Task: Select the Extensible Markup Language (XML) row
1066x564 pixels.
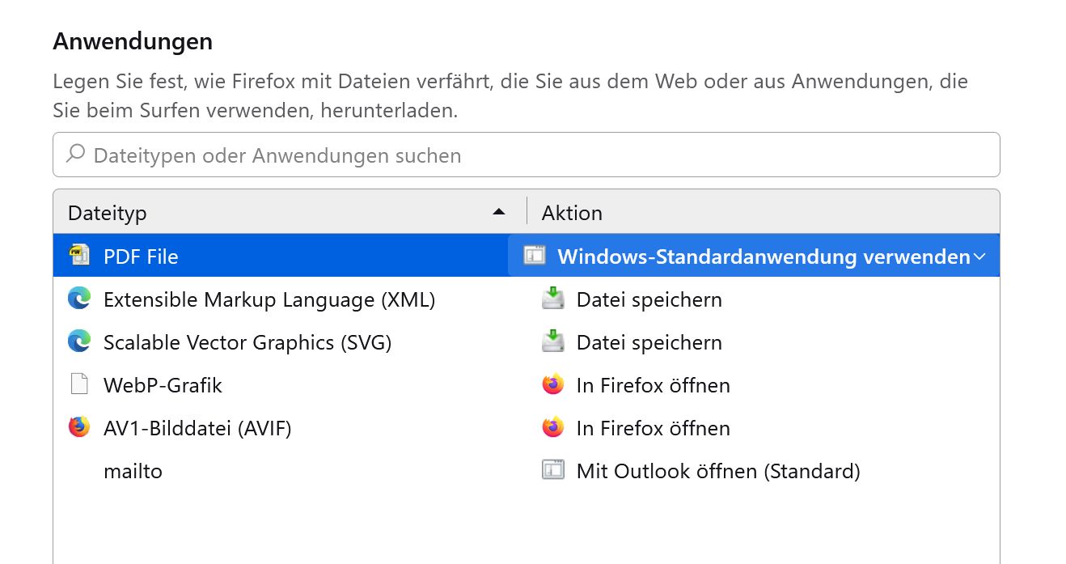Action: click(x=269, y=299)
